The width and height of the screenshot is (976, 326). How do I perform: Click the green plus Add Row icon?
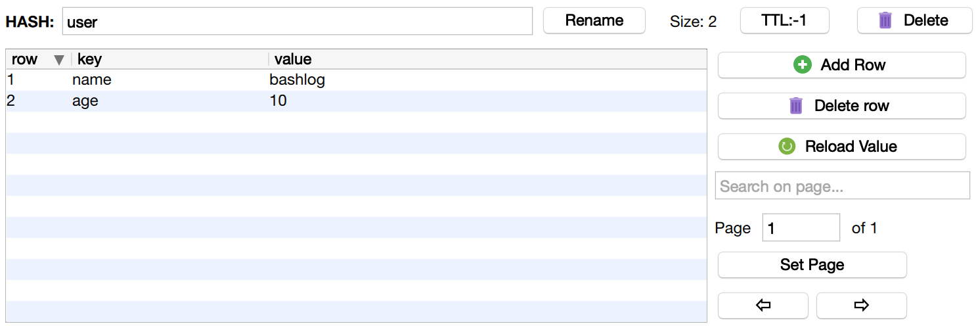(803, 65)
